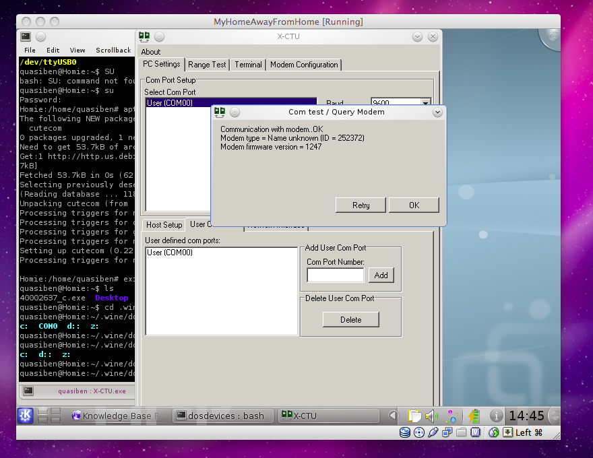Show hidden system tray icons arrow

tap(394, 416)
